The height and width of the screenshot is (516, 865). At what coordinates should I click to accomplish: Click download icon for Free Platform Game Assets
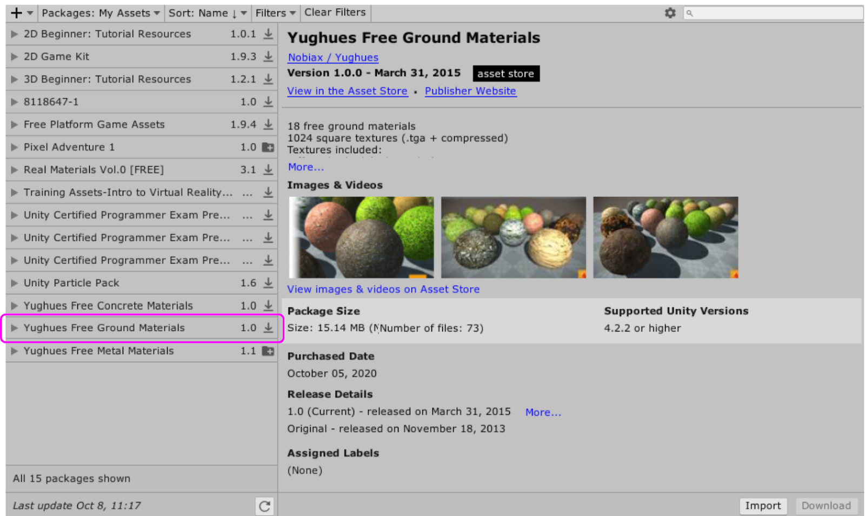click(x=268, y=124)
